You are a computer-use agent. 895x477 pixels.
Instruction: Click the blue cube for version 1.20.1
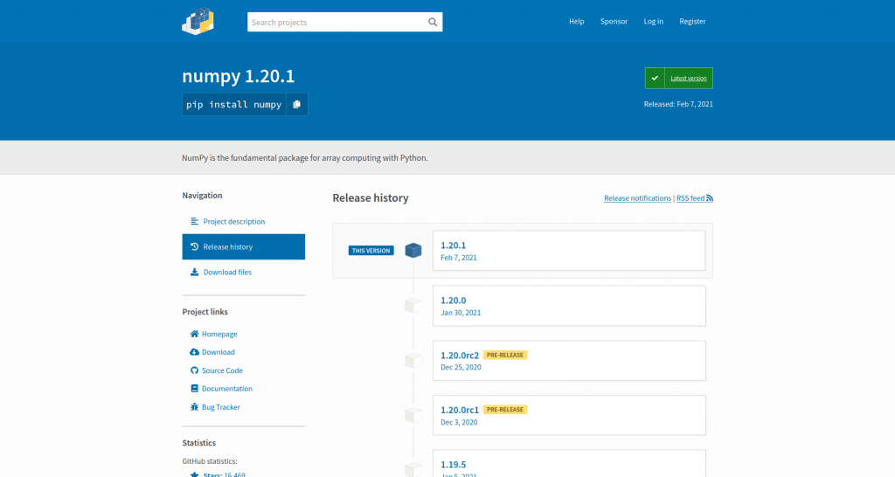click(x=413, y=251)
